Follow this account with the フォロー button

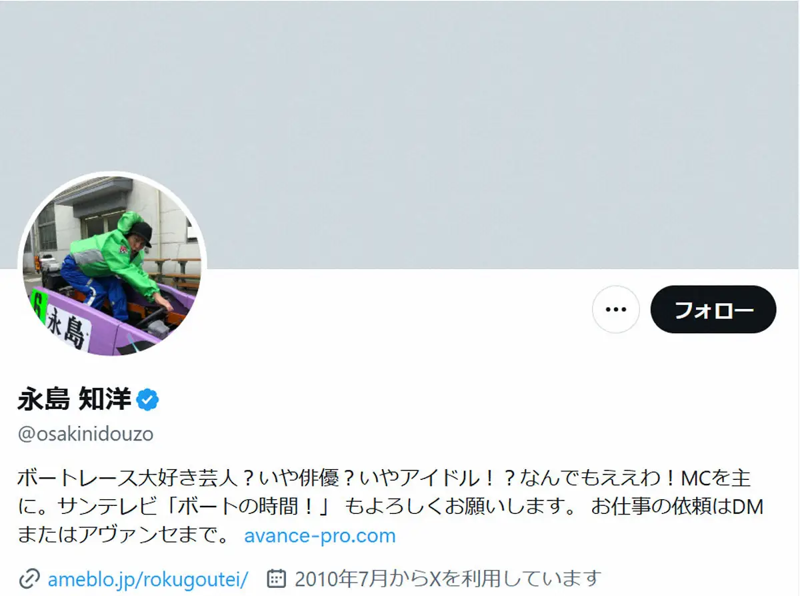pos(713,310)
